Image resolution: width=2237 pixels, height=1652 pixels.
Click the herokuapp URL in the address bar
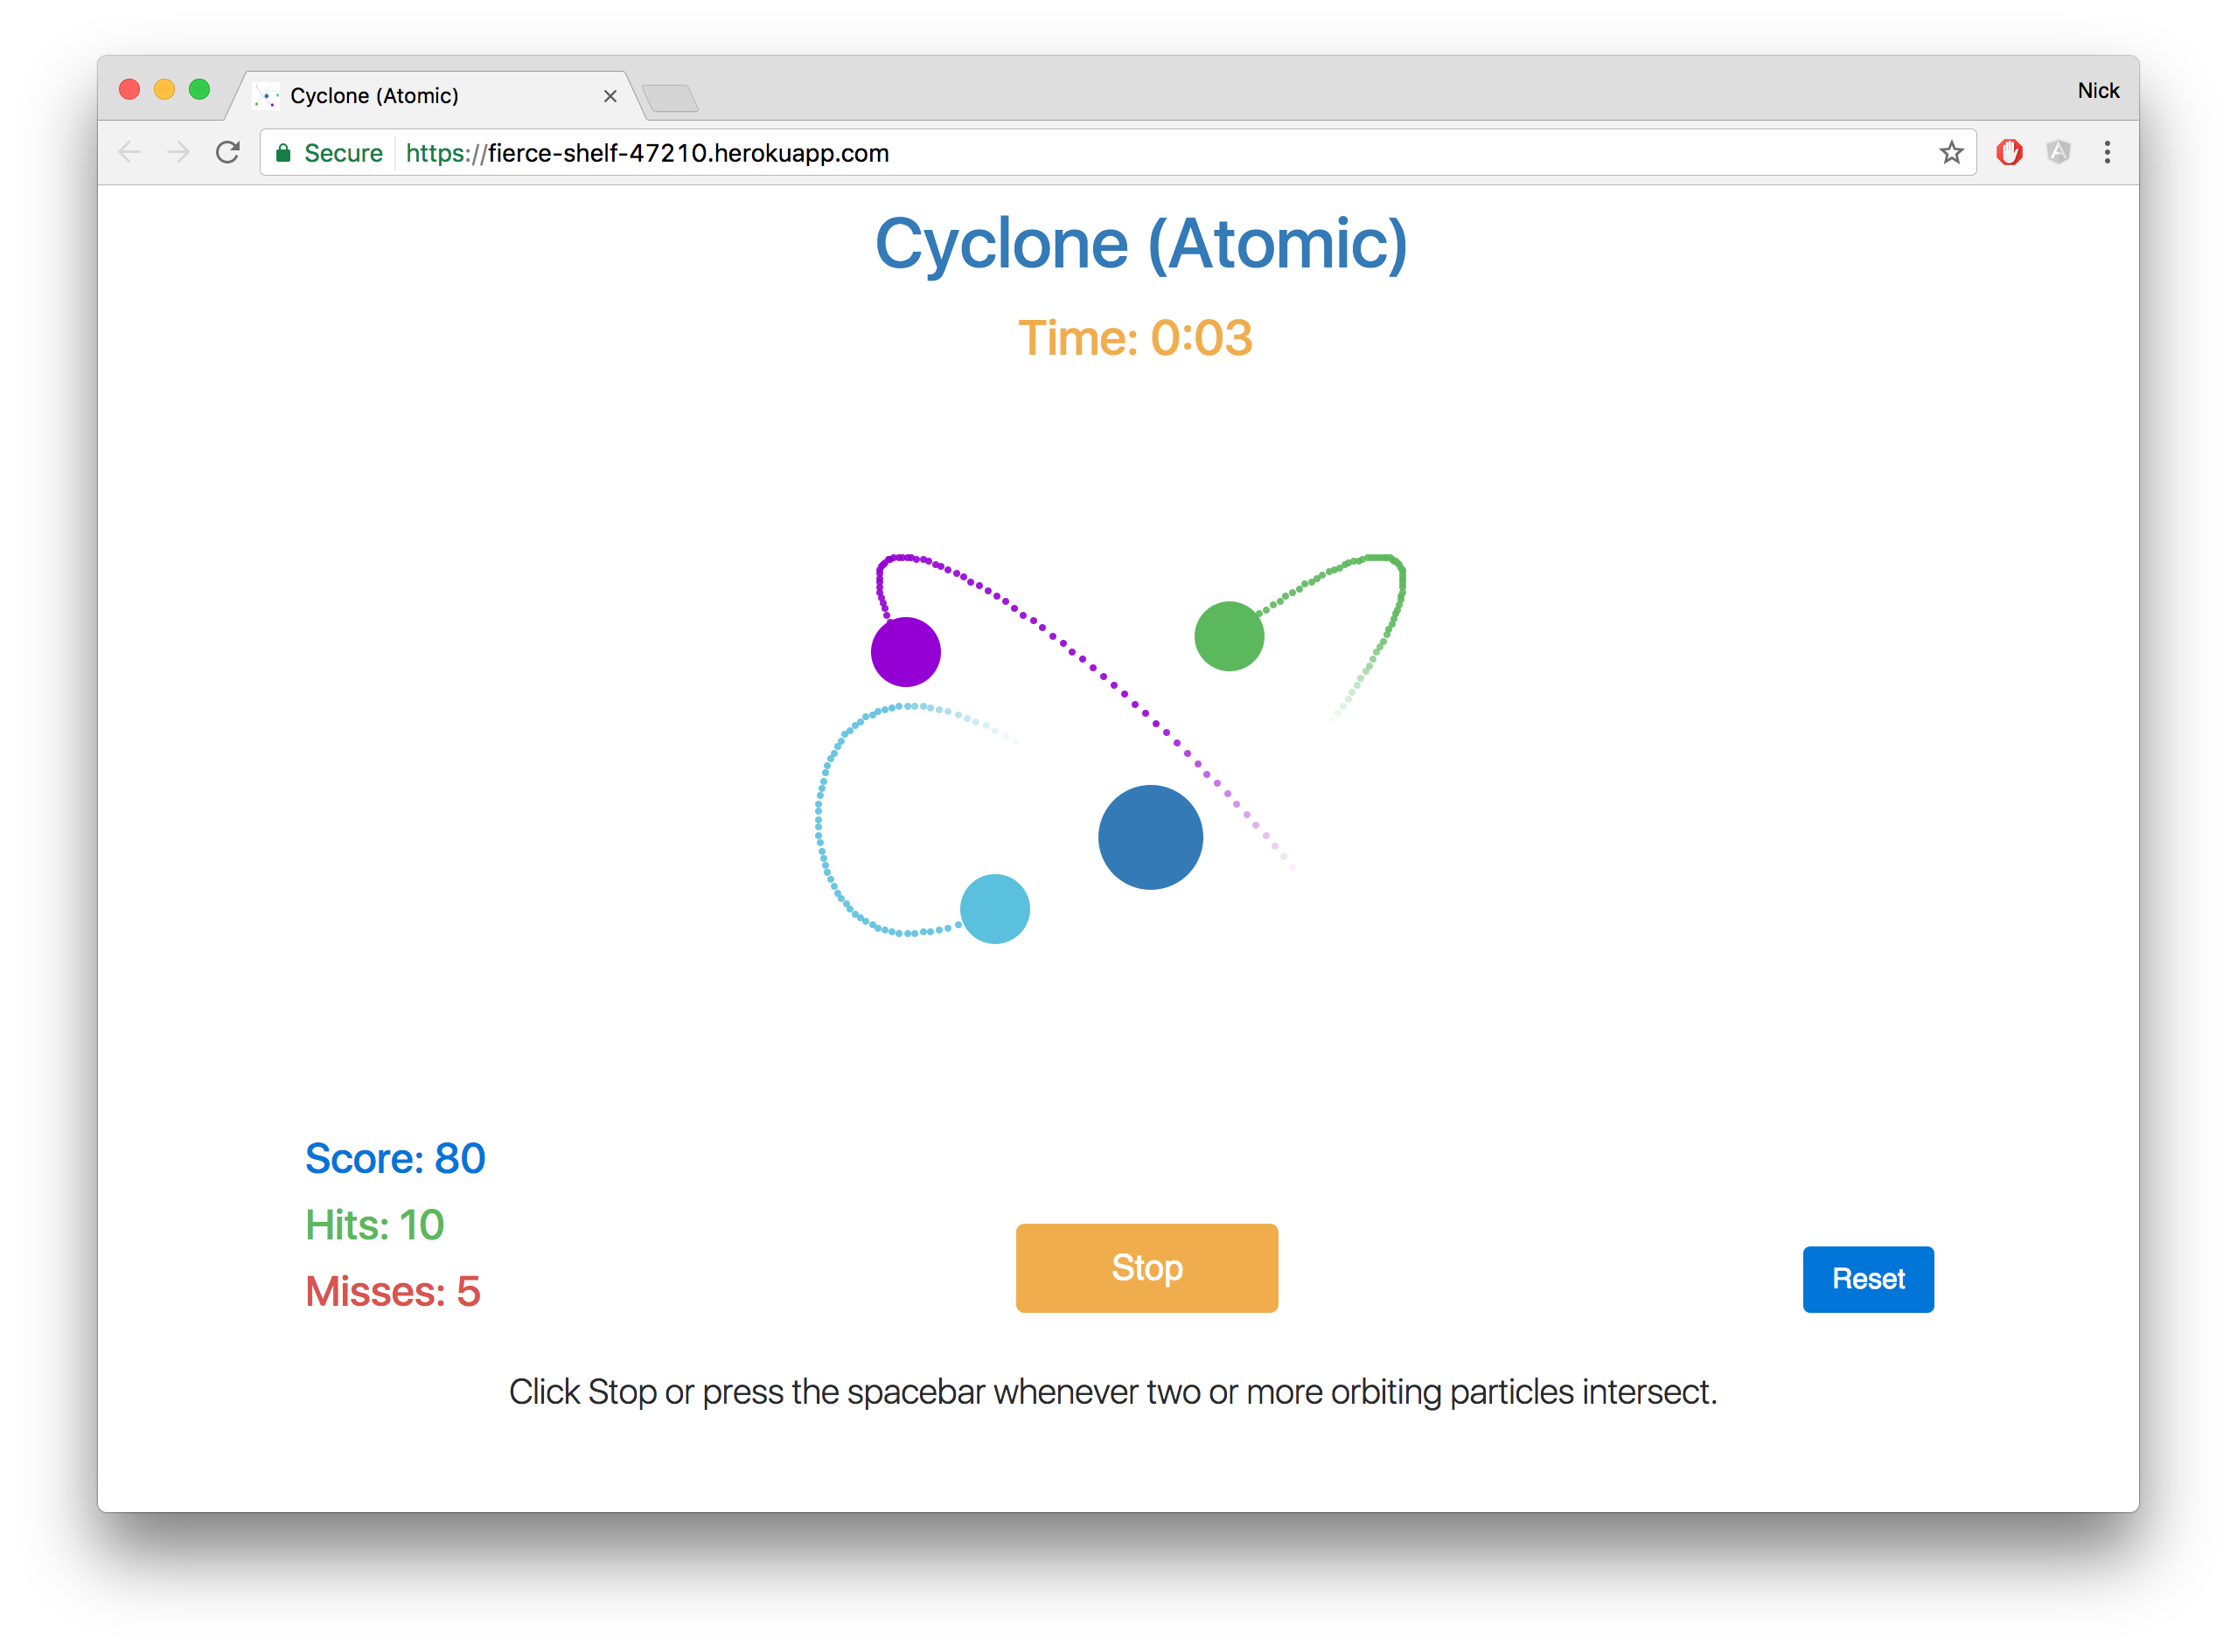(647, 153)
